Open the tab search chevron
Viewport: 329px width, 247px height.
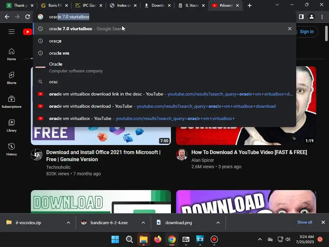point(277,5)
